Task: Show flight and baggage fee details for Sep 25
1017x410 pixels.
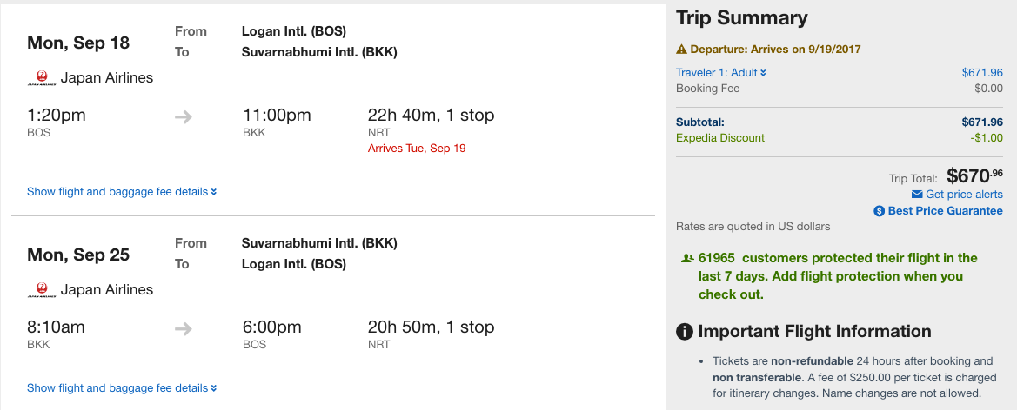Action: coord(122,388)
